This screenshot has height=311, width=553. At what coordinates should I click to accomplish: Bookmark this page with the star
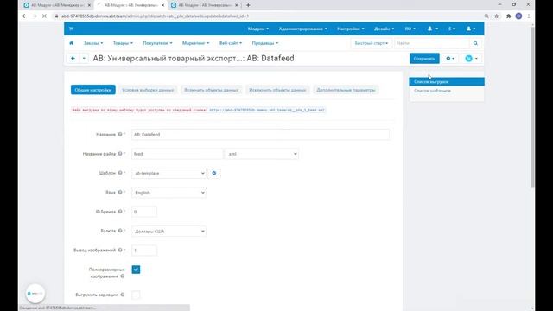pos(497,16)
